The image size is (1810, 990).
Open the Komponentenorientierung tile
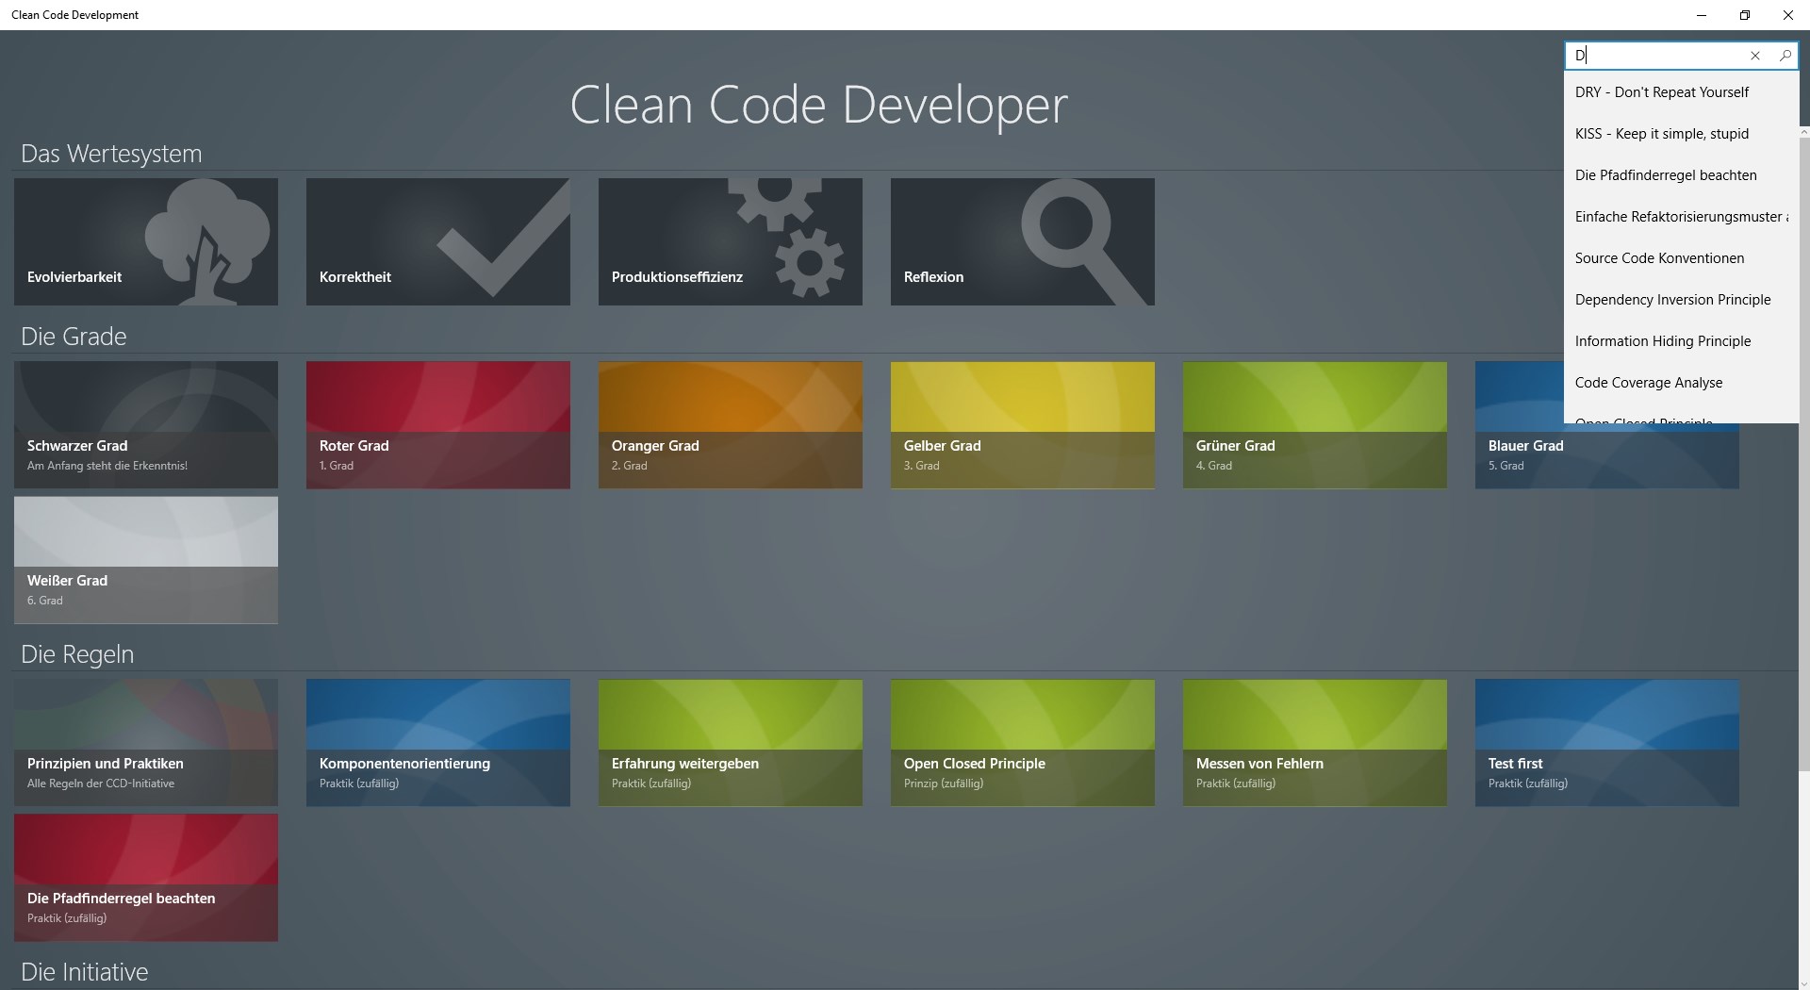pos(438,743)
